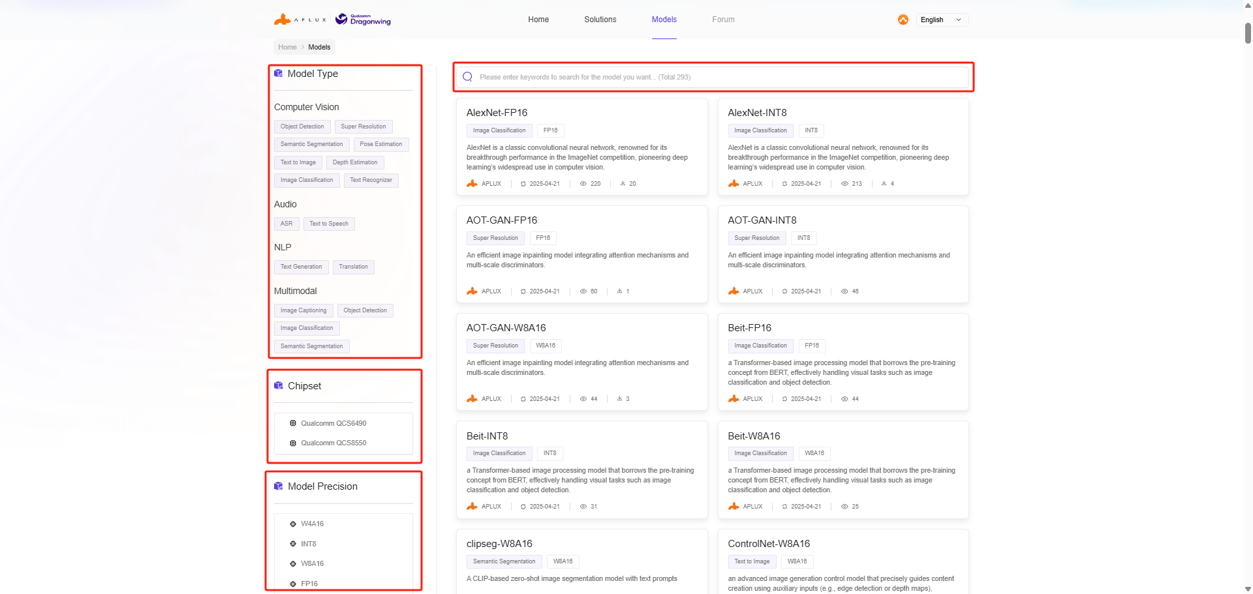Click the search magnifier icon
Image resolution: width=1253 pixels, height=594 pixels.
pyautogui.click(x=467, y=77)
